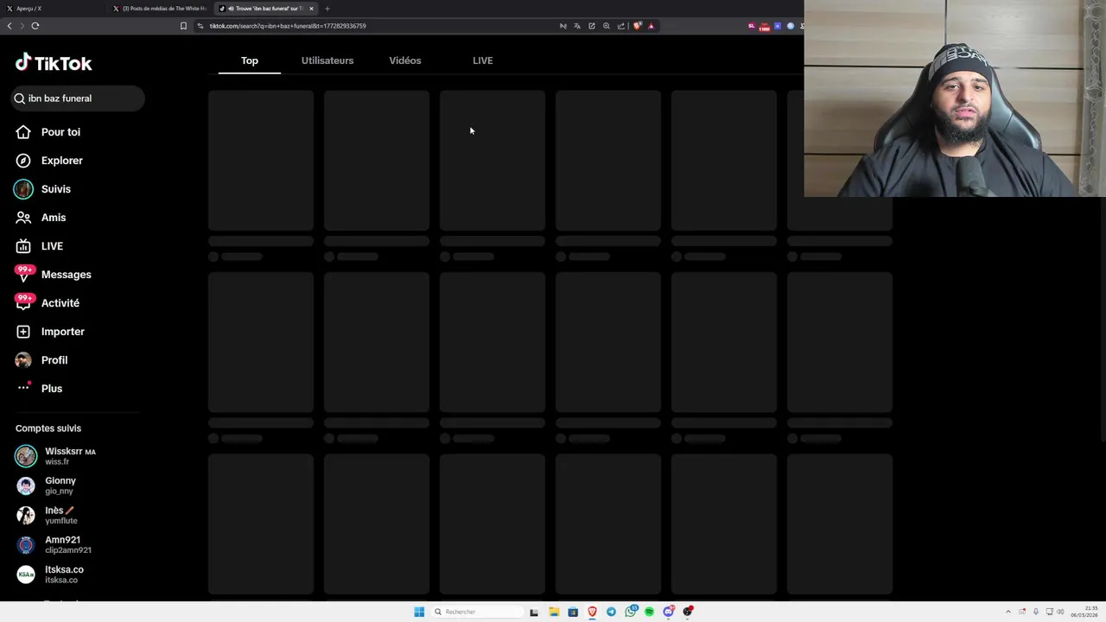The width and height of the screenshot is (1106, 622).
Task: Open Telegram from the taskbar
Action: 611,612
